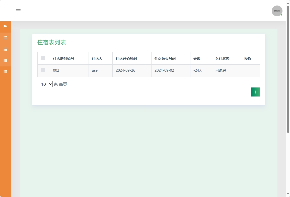Click pagination page button 1
Screen dimensions: 290x197
255,92
